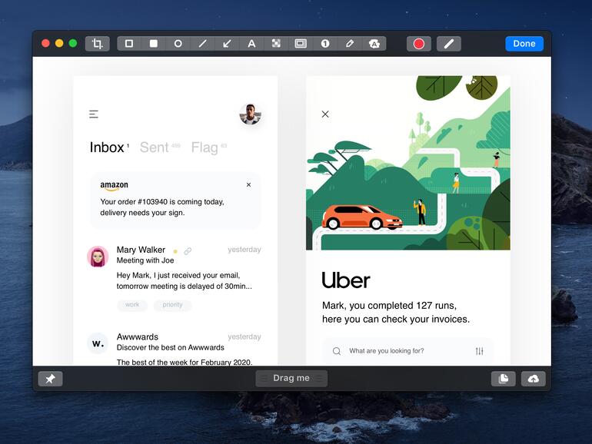Select the numbered counter tool
Viewport: 592px width, 444px height.
[x=325, y=44]
